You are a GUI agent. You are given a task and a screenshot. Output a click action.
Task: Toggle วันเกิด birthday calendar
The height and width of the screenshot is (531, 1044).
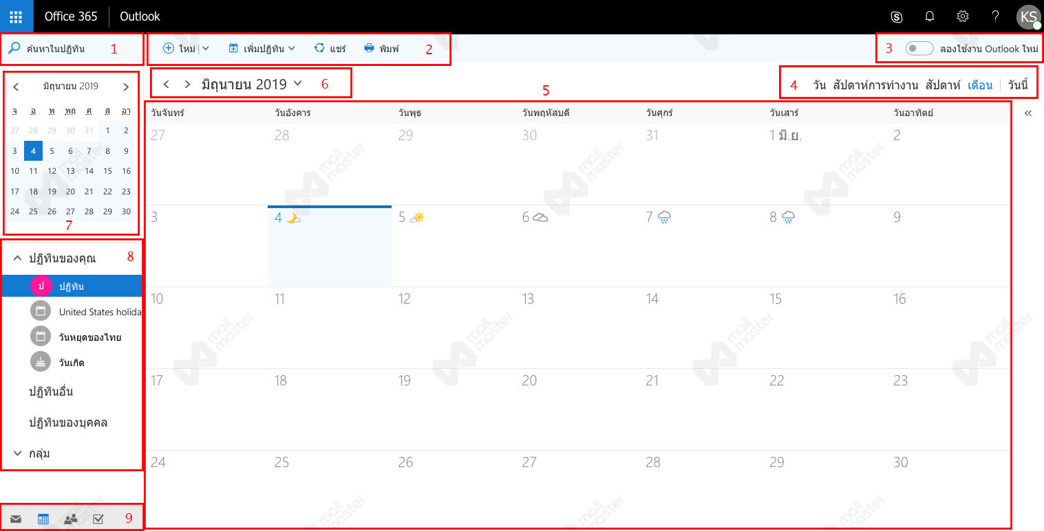pos(57,362)
